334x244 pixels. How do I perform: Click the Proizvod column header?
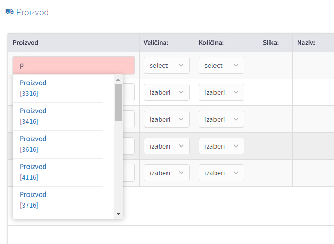tap(26, 43)
